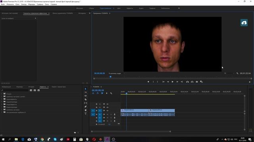This screenshot has height=142, width=254.
Task: Select the Selection tool arrow
Action: click(86, 89)
